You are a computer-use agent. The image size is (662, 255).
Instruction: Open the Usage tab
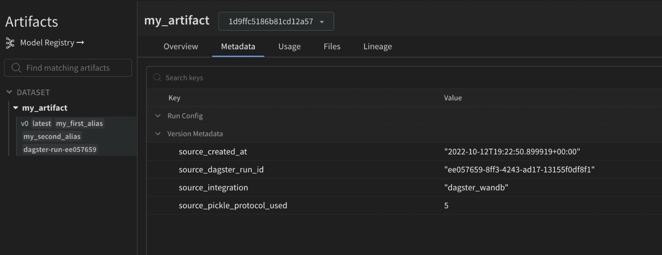pyautogui.click(x=289, y=46)
